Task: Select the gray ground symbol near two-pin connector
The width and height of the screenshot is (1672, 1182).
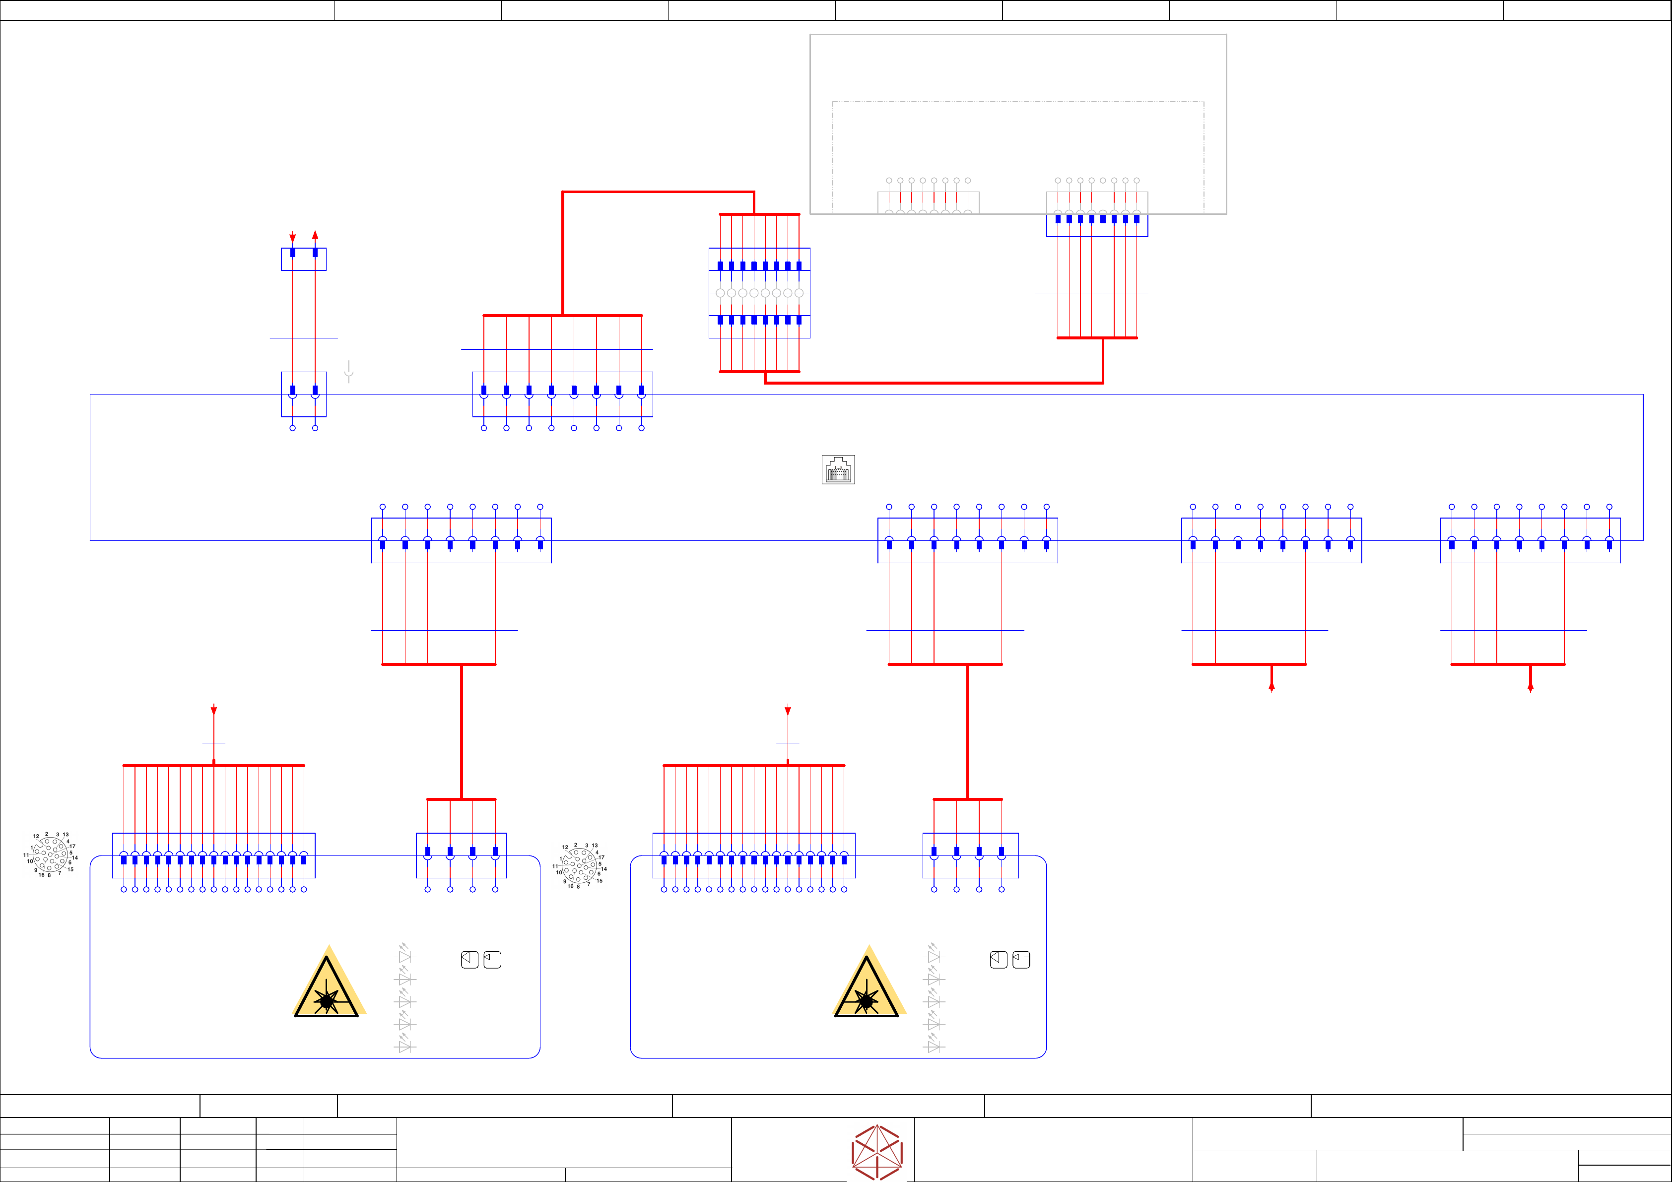Action: (x=349, y=372)
